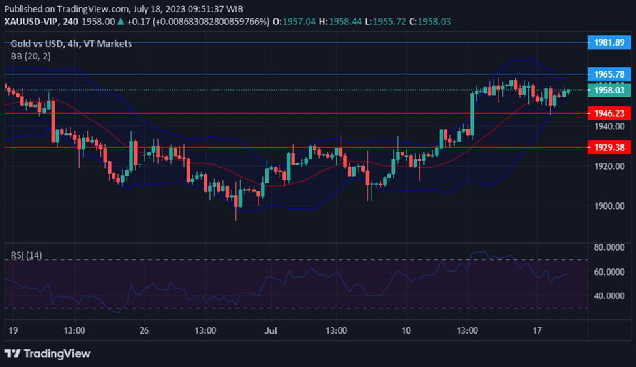Image resolution: width=636 pixels, height=367 pixels.
Task: Select the RSI (14) indicator label
Action: [x=26, y=255]
